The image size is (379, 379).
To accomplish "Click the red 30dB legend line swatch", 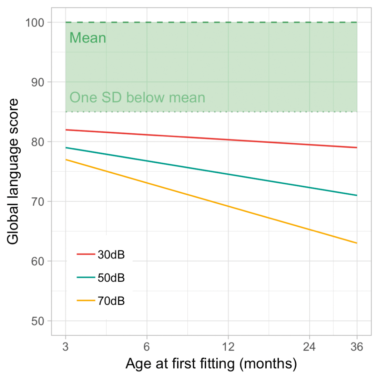I will tap(85, 255).
